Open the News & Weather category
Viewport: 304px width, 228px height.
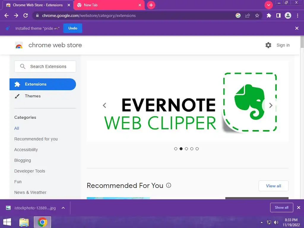(30, 192)
